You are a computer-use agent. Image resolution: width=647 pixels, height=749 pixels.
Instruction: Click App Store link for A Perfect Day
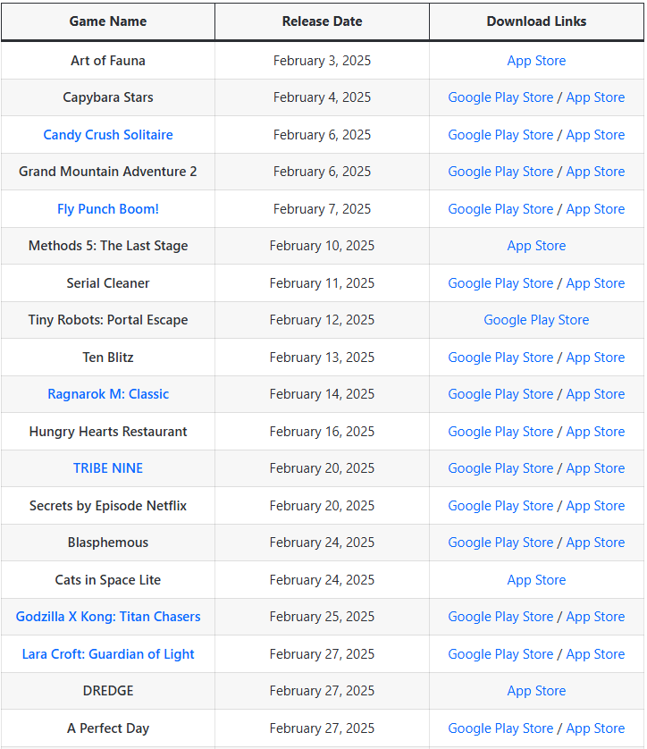click(595, 728)
